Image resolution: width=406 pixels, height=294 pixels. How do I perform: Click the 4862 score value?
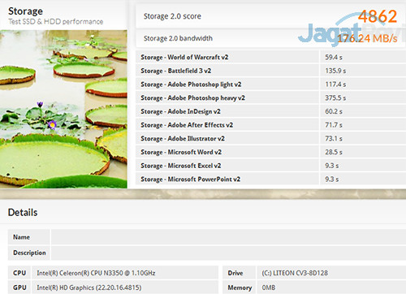tap(378, 16)
